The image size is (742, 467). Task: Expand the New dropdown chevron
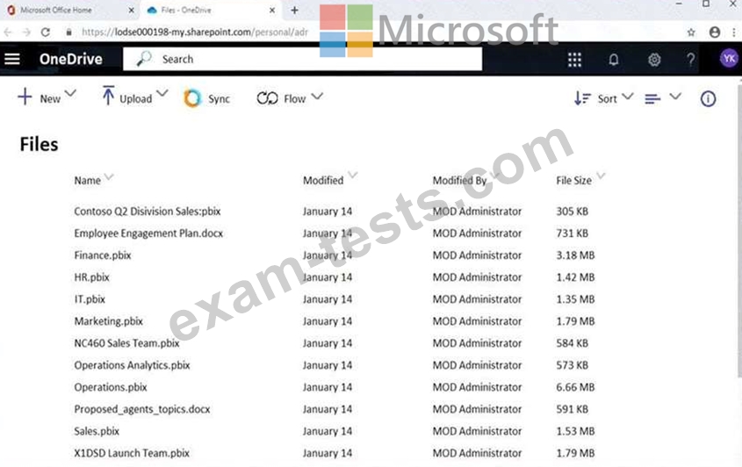pyautogui.click(x=70, y=93)
